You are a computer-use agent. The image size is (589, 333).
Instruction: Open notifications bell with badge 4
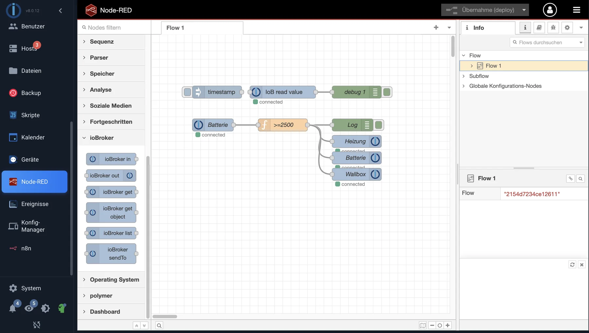13,308
